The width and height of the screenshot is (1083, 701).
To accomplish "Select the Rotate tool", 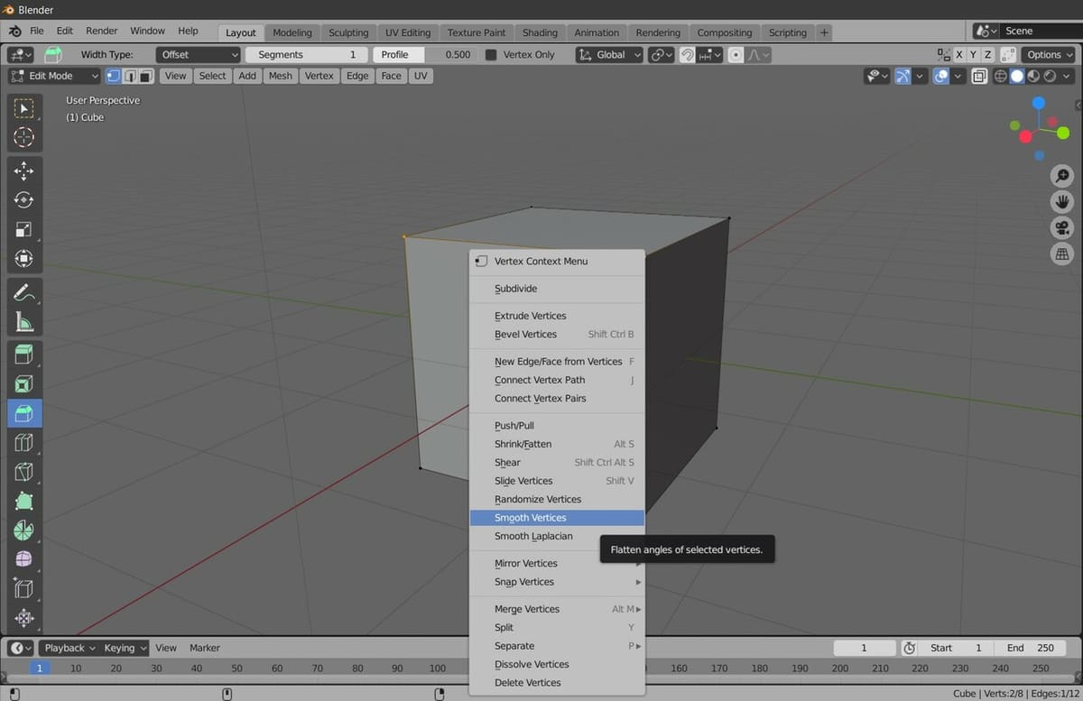I will 24,199.
